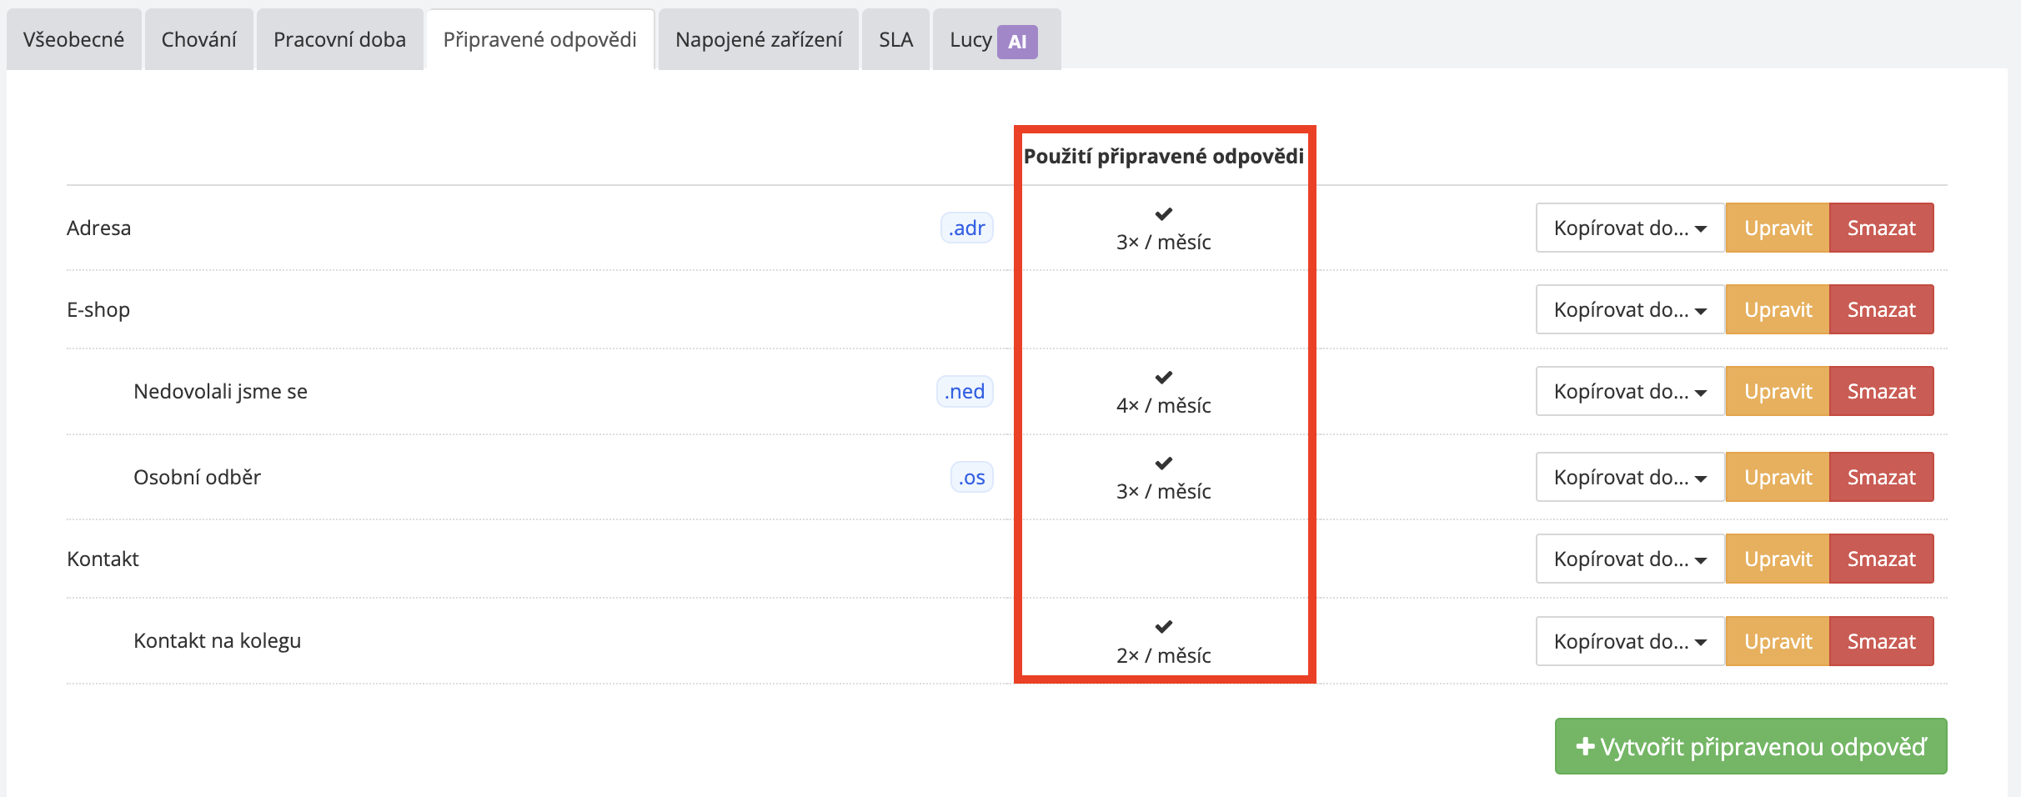
Task: Click the .adr shortcut tag
Action: tap(966, 228)
